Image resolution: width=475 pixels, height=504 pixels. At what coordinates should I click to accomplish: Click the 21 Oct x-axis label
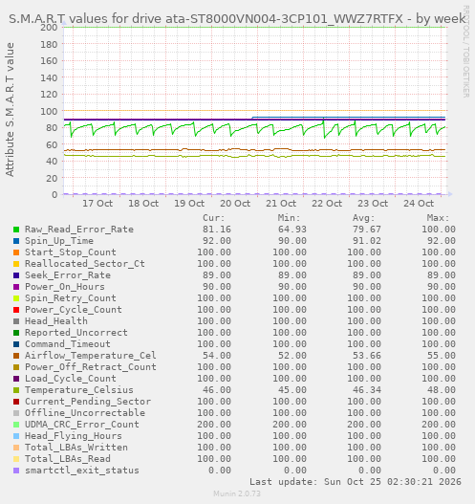point(281,204)
